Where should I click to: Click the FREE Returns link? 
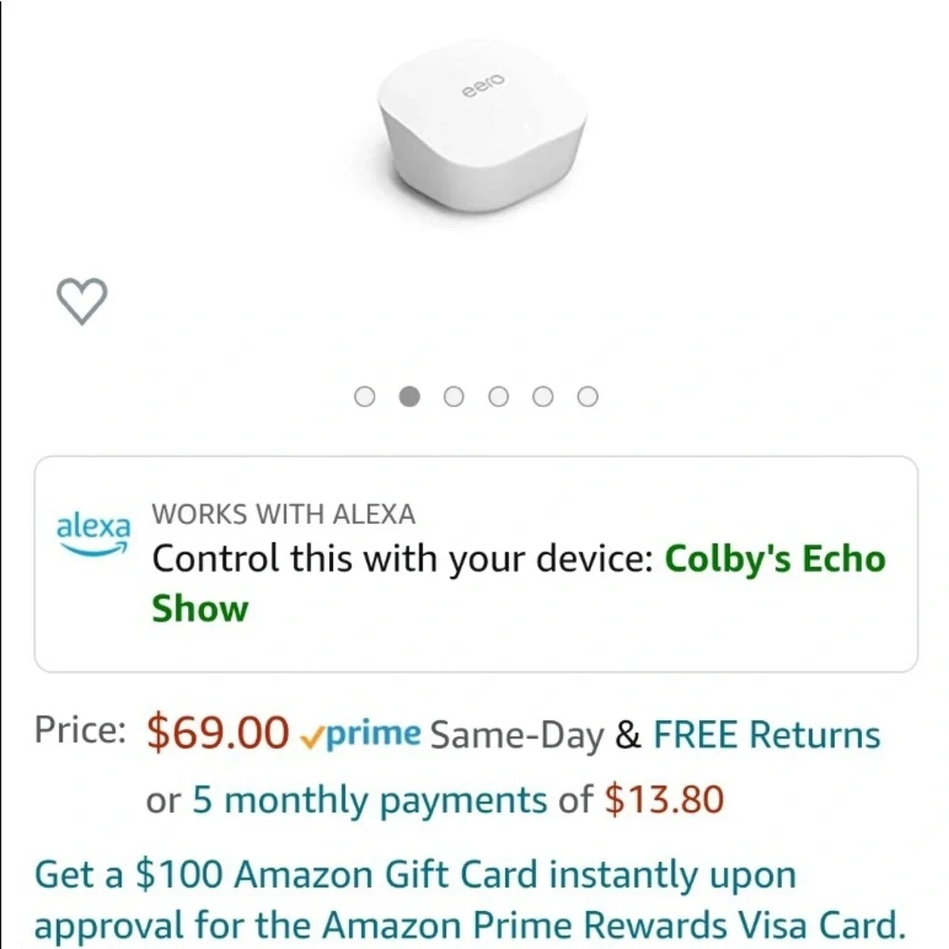click(x=767, y=735)
